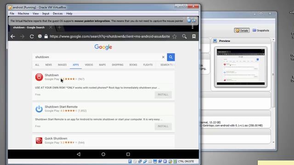Reload the page with the refresh icon

coord(32,37)
